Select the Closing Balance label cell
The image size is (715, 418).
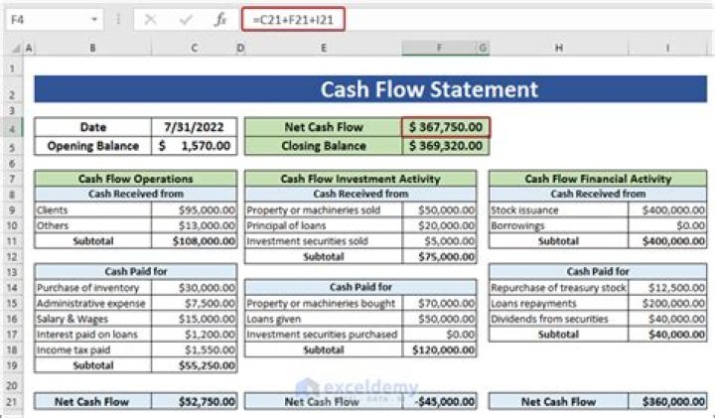324,146
